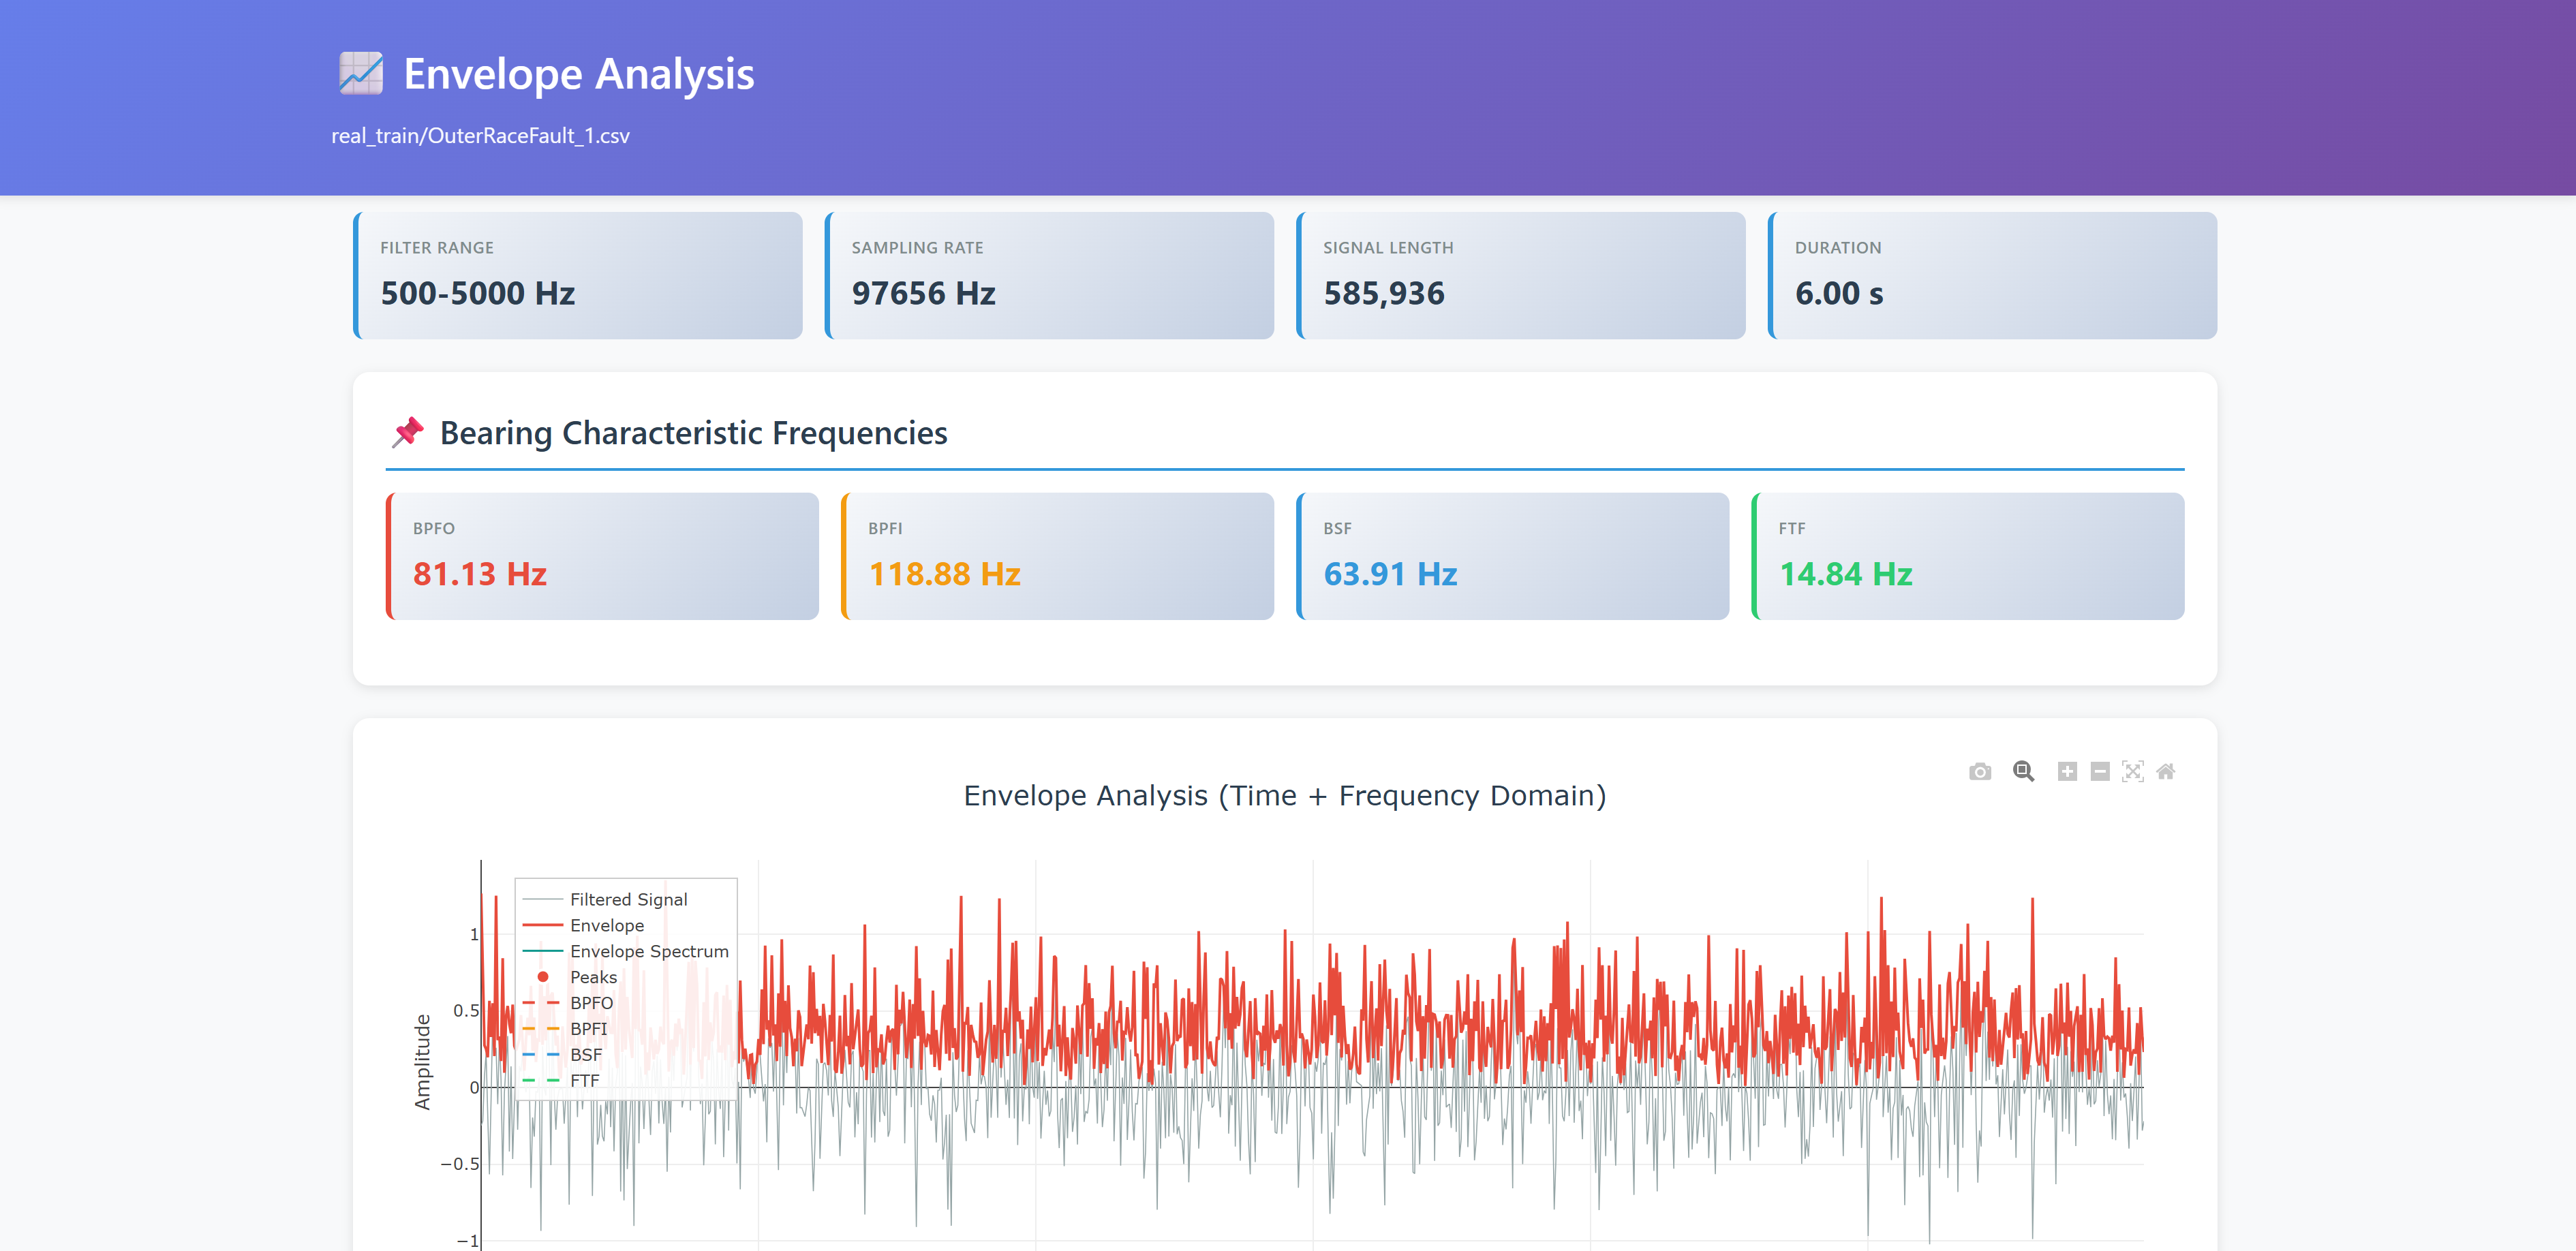Toggle the BPFO dashed line legend item

pos(591,1003)
